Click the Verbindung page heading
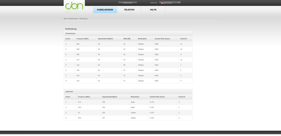281x136 pixels. tap(71, 29)
